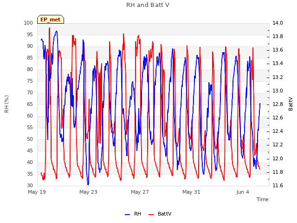Click the '30' label on RH axis
Image resolution: width=297 pixels, height=223 pixels.
point(30,186)
